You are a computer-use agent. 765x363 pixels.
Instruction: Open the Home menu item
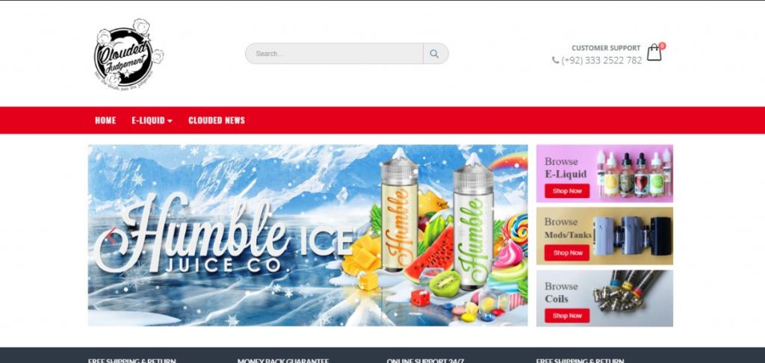tap(105, 120)
